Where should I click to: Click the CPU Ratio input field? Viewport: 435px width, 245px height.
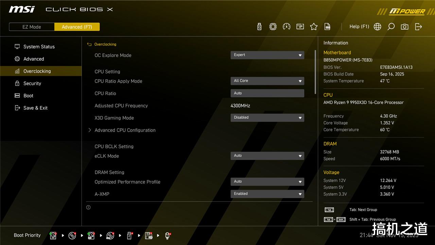[267, 93]
